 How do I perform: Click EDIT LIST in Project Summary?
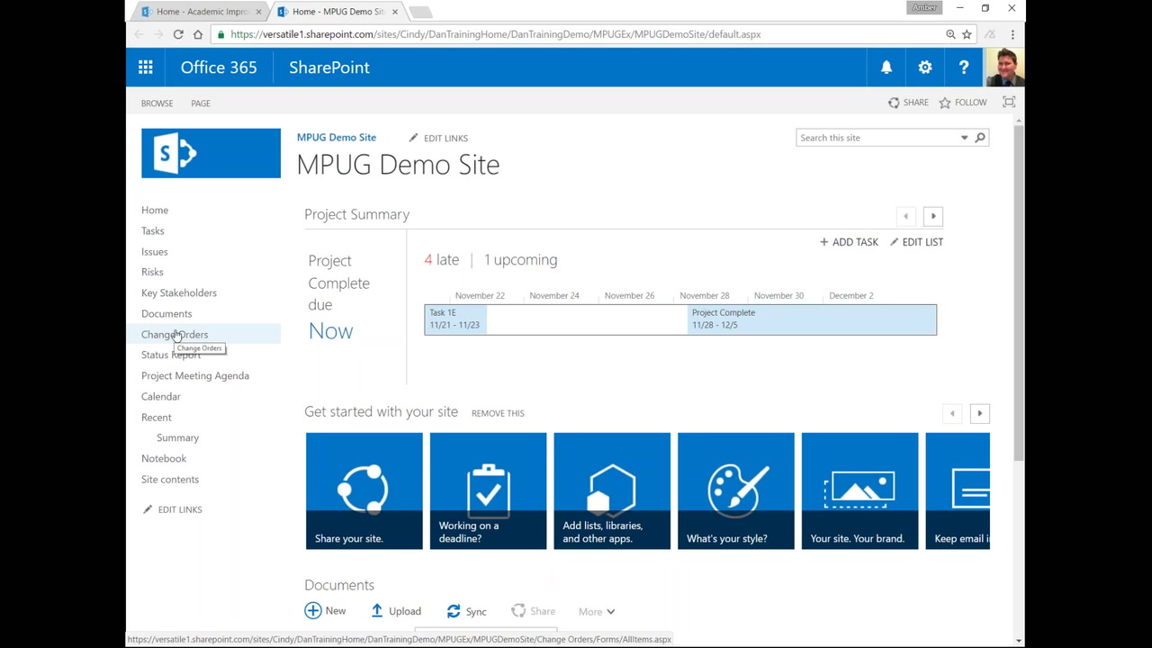tap(916, 242)
